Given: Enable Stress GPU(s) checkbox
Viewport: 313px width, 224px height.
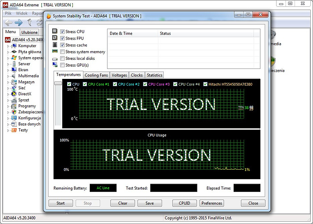Looking at the screenshot, I should [x=63, y=65].
